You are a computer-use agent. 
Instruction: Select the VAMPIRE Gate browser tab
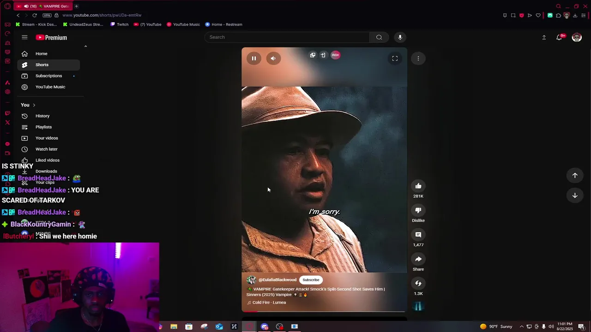[x=43, y=6]
